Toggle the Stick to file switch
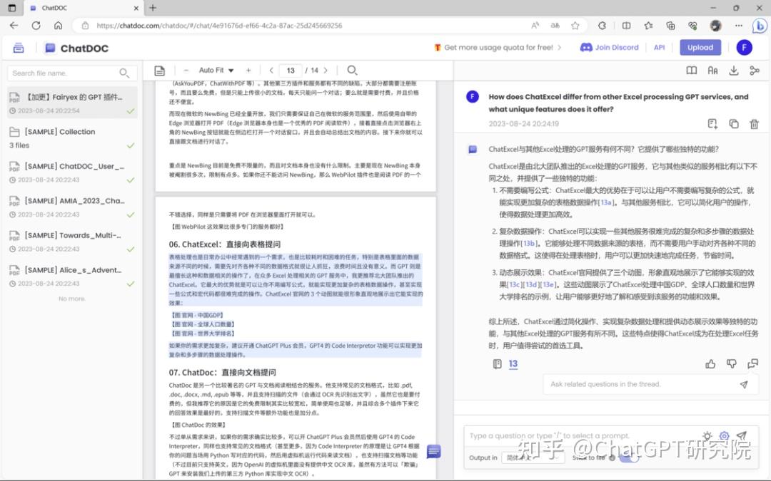 628,457
